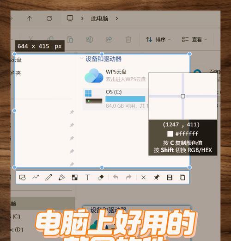Screen dimensions: 231x241
Task: Save screenshot to file
Action: [x=170, y=178]
